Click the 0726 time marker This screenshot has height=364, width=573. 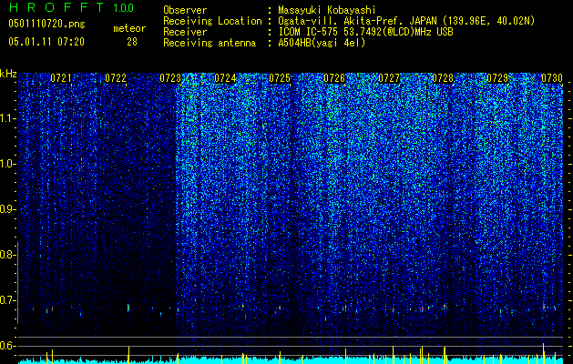[334, 78]
